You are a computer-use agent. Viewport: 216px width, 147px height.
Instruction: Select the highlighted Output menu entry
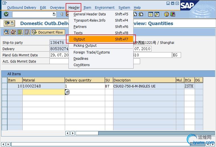click(x=101, y=39)
